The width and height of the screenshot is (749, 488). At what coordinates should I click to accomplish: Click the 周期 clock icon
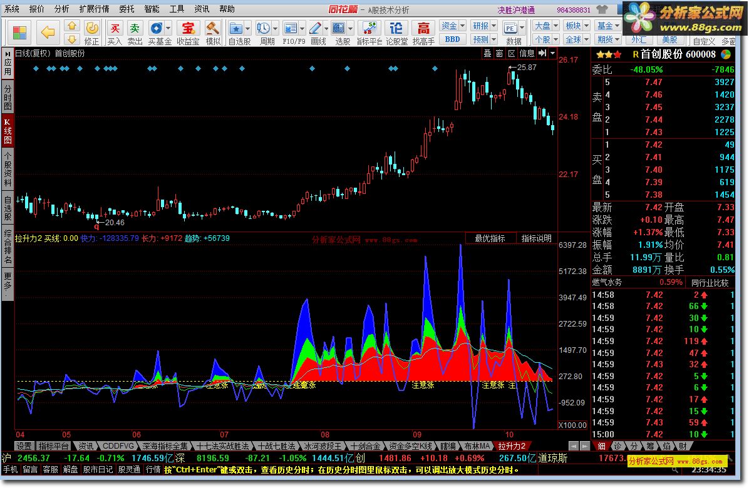click(262, 29)
